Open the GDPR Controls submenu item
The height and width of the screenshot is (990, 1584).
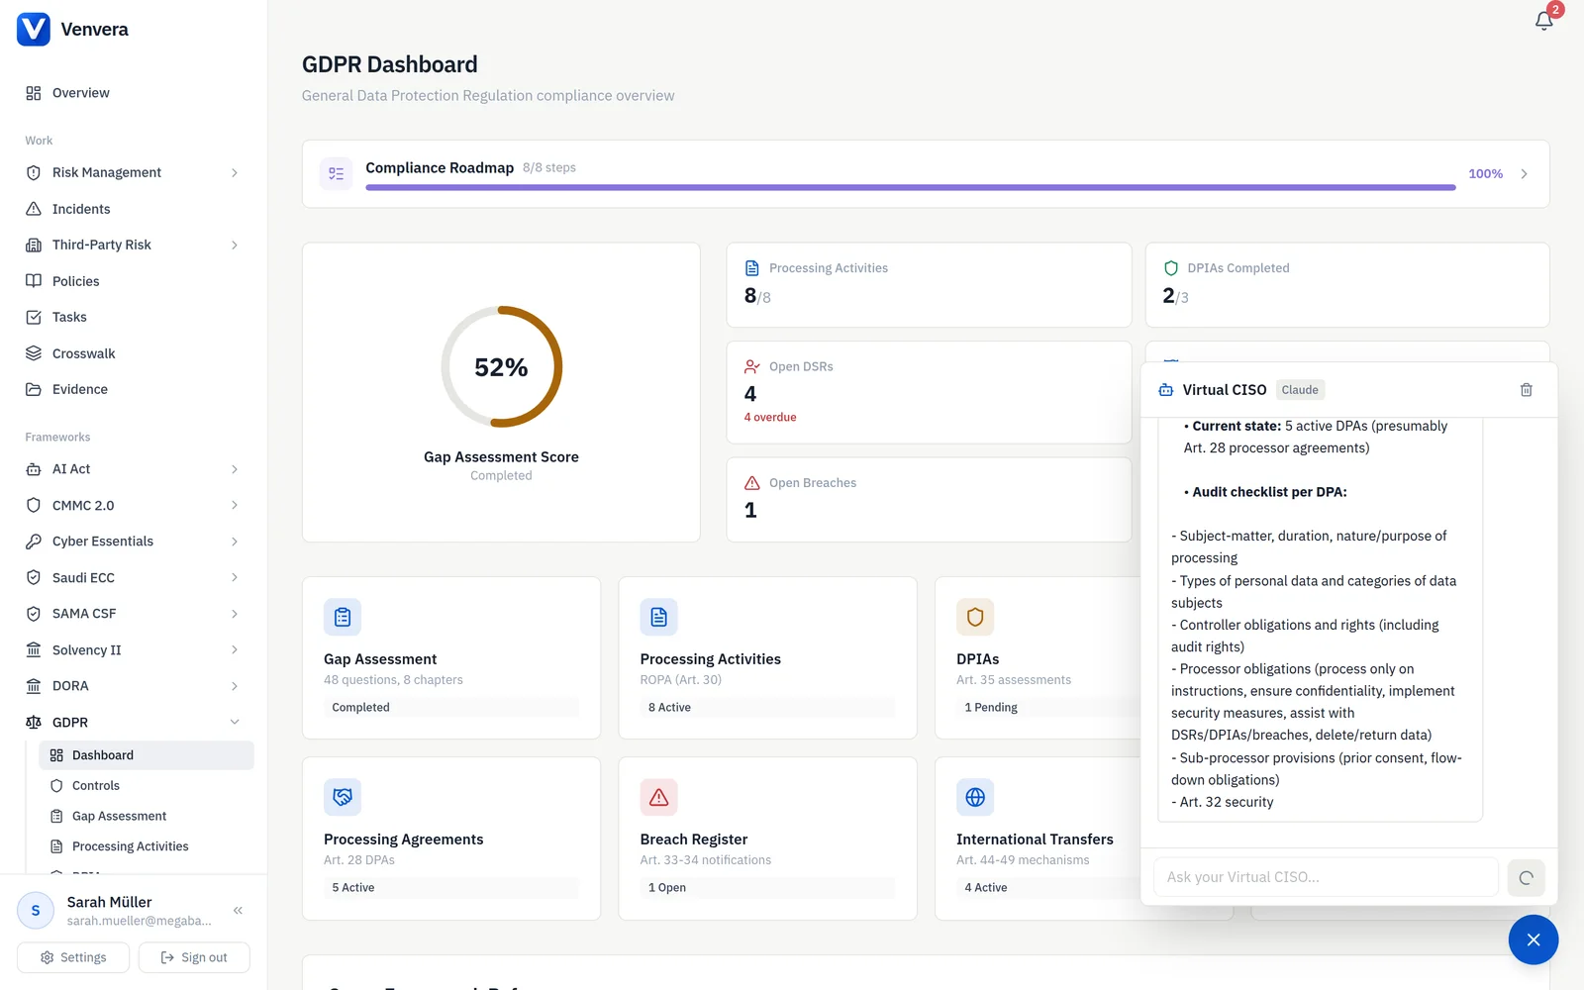pos(147,786)
